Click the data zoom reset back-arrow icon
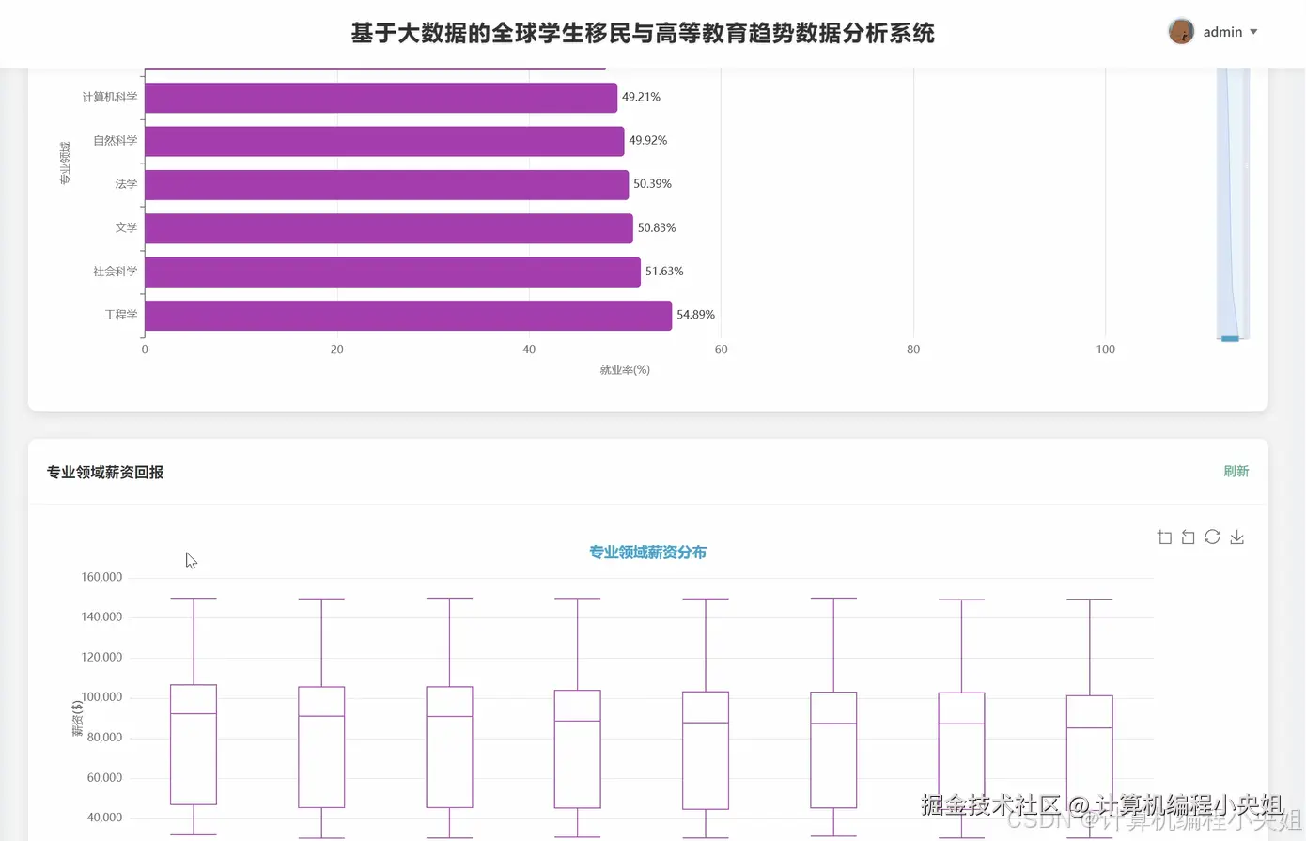 pyautogui.click(x=1187, y=536)
